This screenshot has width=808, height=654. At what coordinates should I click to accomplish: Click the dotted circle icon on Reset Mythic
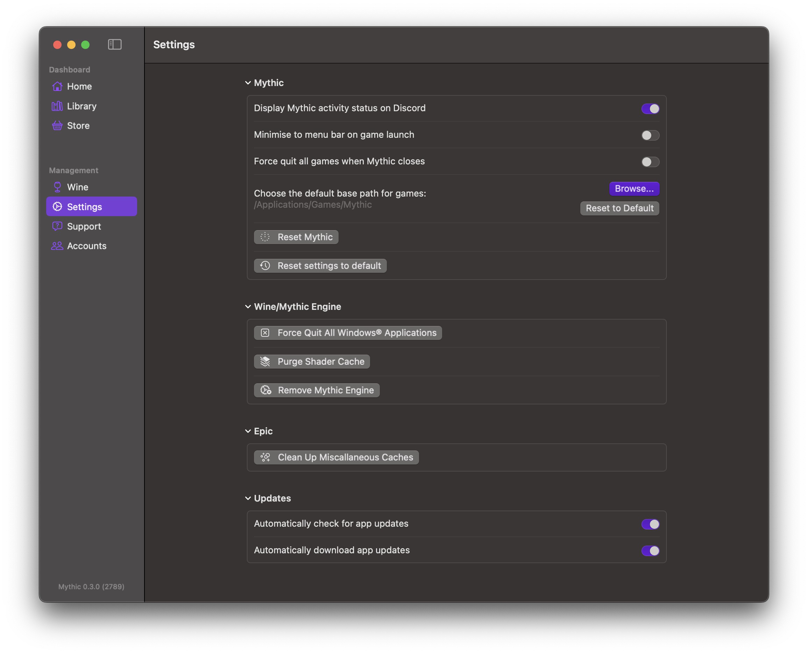click(265, 236)
